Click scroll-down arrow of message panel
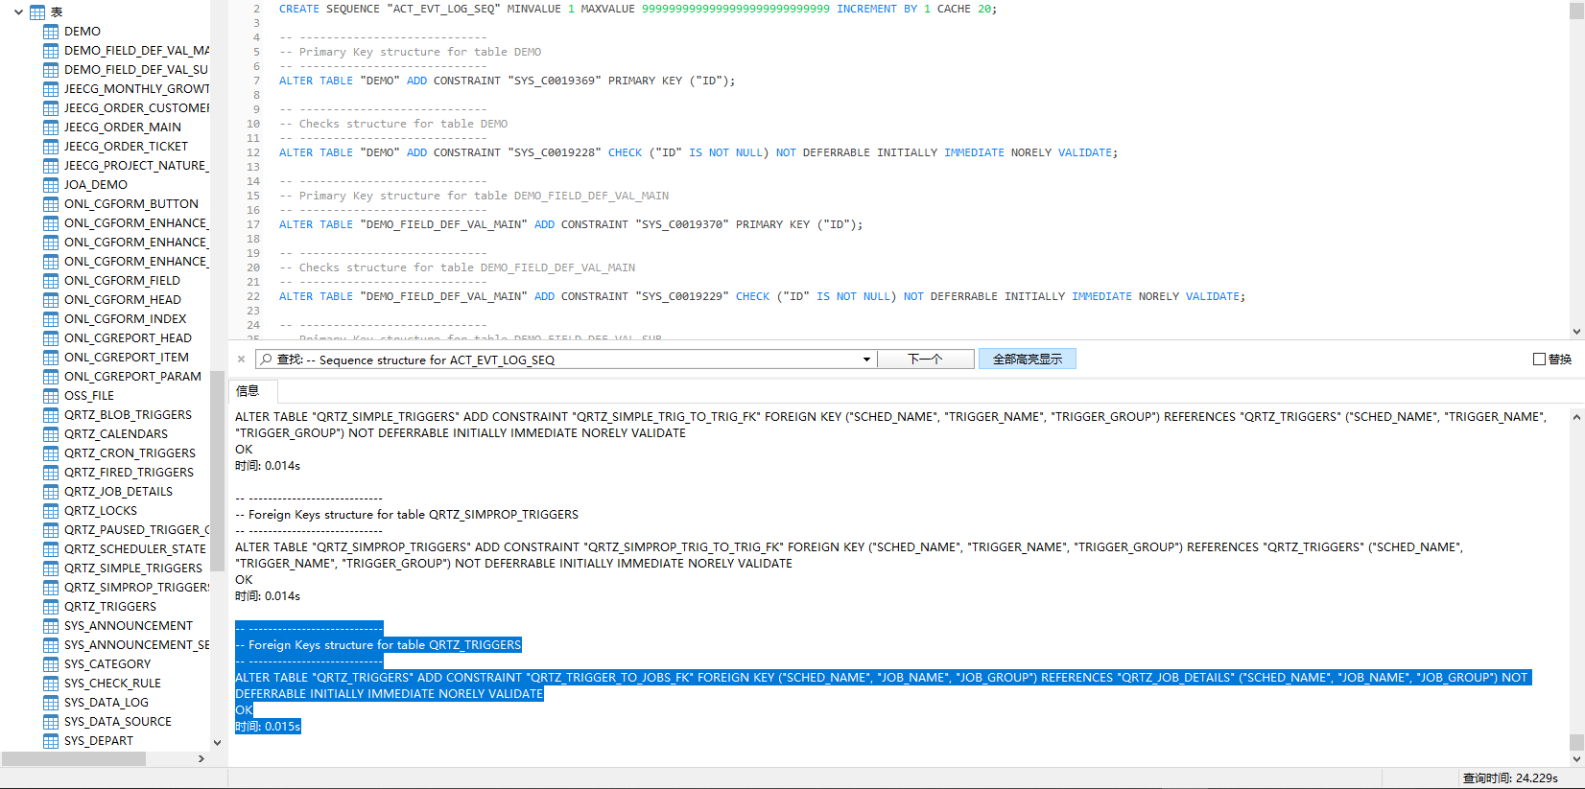1585x789 pixels. 1576,759
